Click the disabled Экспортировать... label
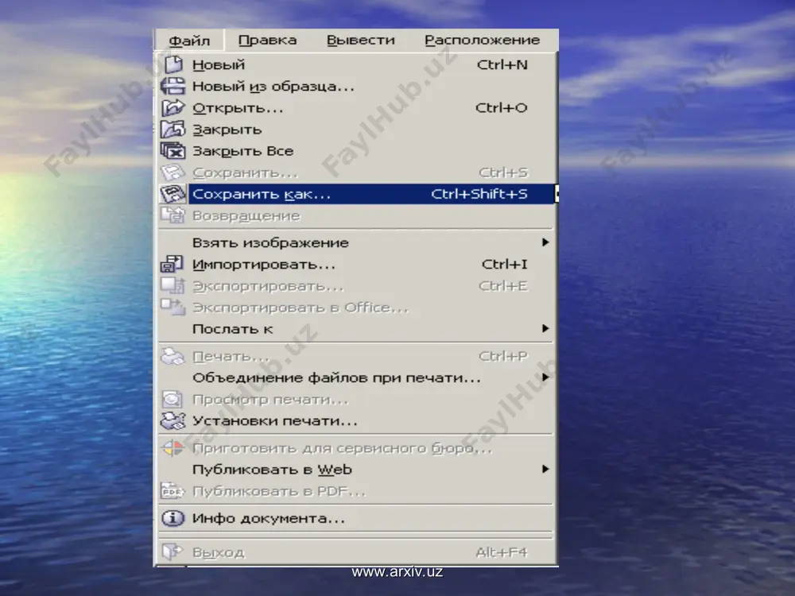795x596 pixels. (268, 286)
